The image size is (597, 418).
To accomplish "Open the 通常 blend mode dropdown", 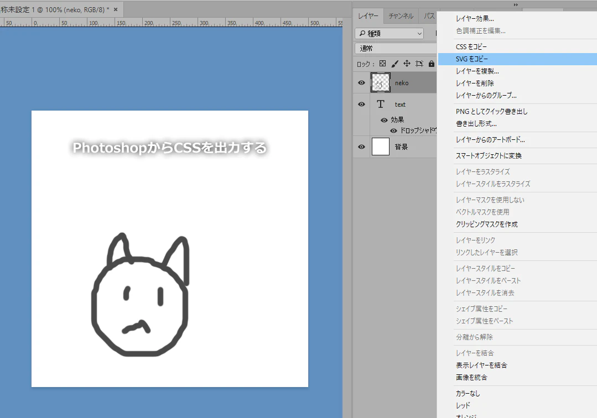I will tap(396, 48).
